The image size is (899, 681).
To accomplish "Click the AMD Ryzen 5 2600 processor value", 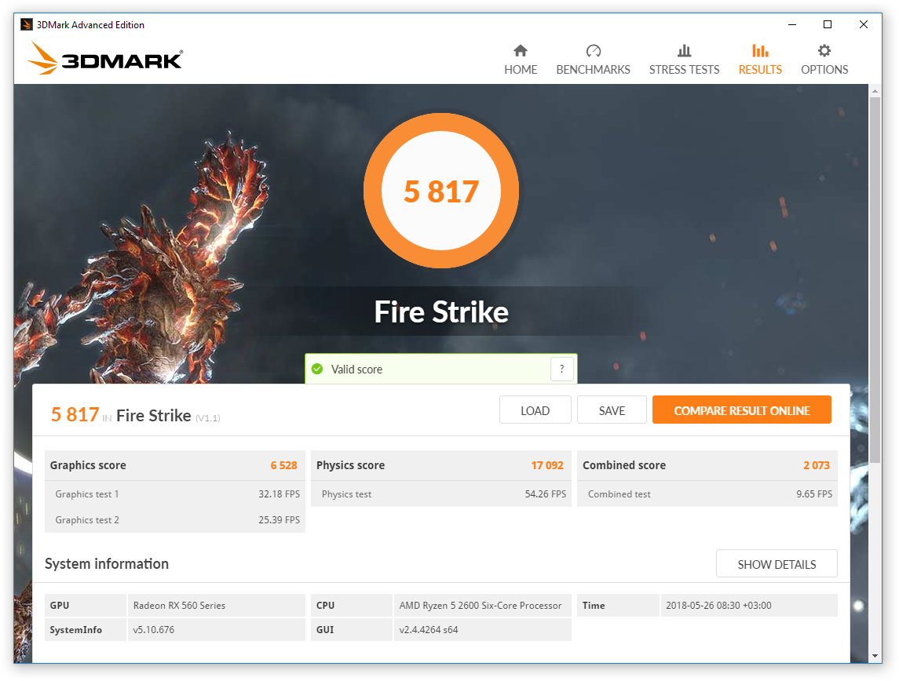I will click(481, 606).
